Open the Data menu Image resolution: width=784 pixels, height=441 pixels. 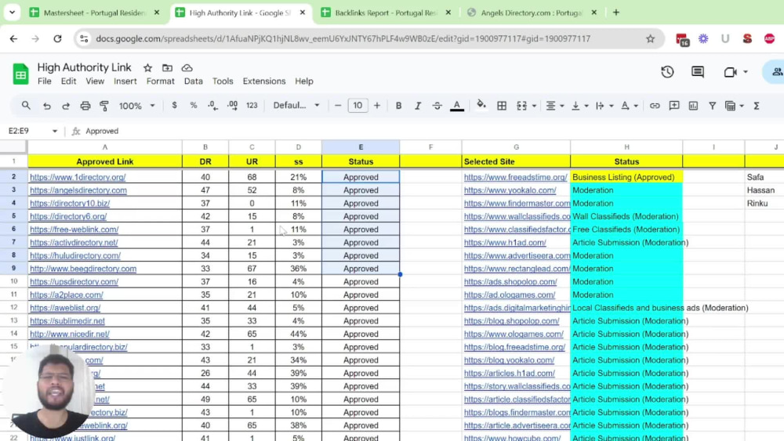pos(193,81)
